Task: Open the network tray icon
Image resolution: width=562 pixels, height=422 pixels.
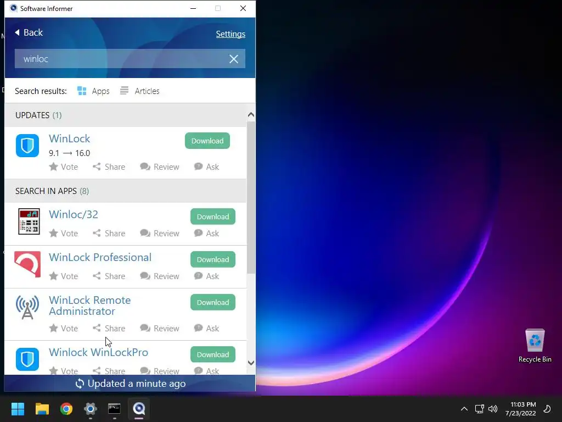Action: [x=479, y=409]
